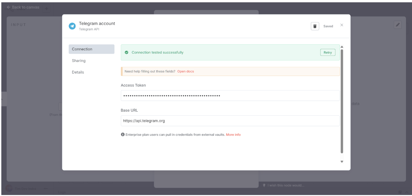Screen dimensions: 412x196
Task: Click the scrollbar down arrow
Action: 342,161
